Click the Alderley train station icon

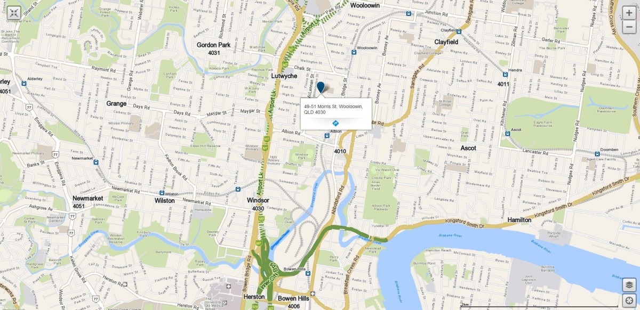24,83
